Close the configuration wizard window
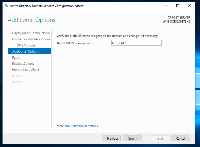This screenshot has height=147, width=200. pyautogui.click(x=189, y=6)
